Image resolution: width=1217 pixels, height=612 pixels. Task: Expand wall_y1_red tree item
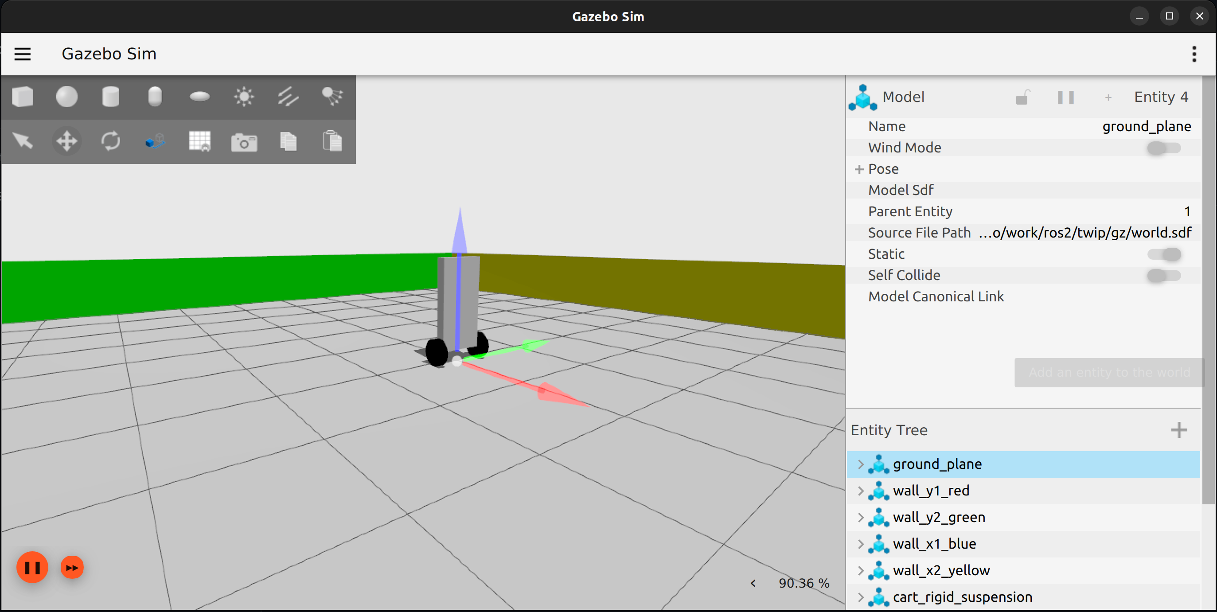(860, 491)
